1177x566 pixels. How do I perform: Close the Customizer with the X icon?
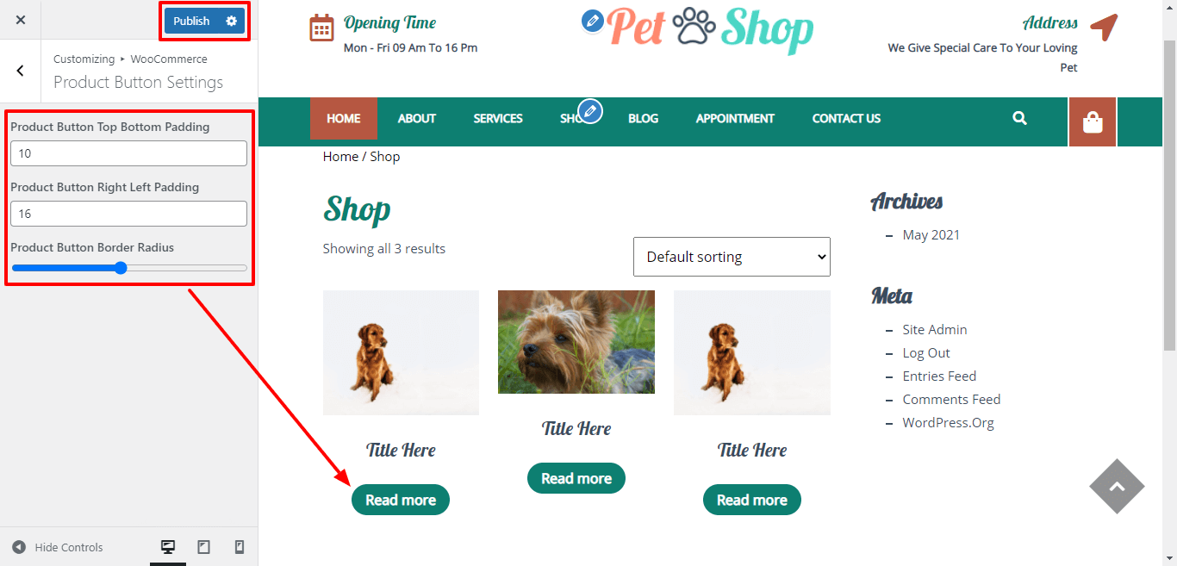(x=21, y=20)
